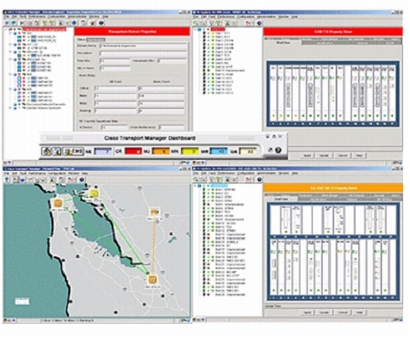Collapse the root node in the orange-header NE Explorer tree
This screenshot has height=337, width=410.
[x=195, y=186]
